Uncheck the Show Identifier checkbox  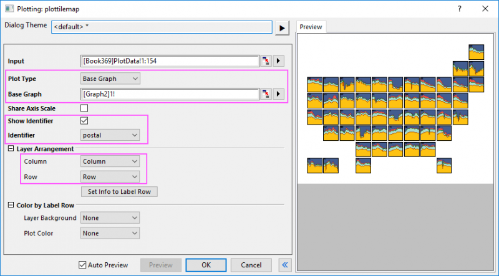pyautogui.click(x=84, y=121)
